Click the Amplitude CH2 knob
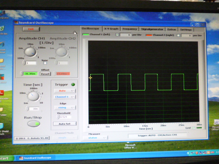 click(62, 52)
